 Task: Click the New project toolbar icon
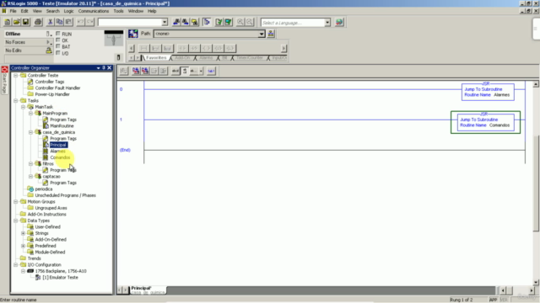tap(8, 22)
